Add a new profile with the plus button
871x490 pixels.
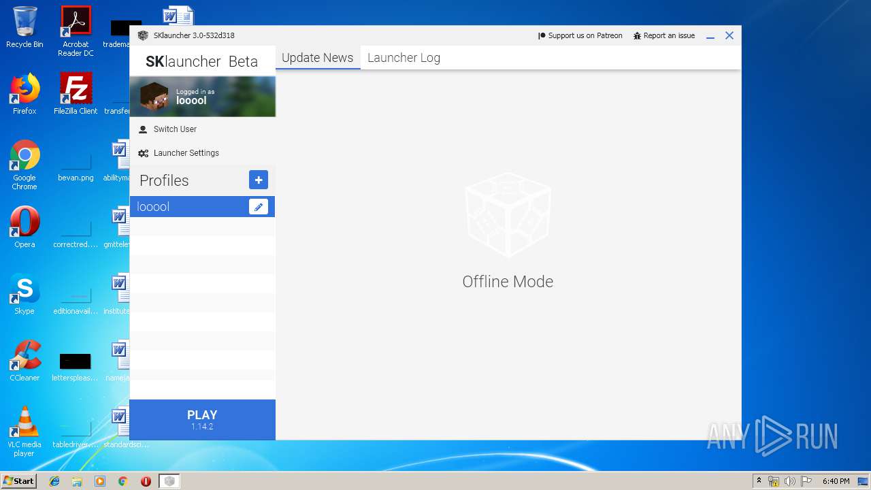point(259,180)
